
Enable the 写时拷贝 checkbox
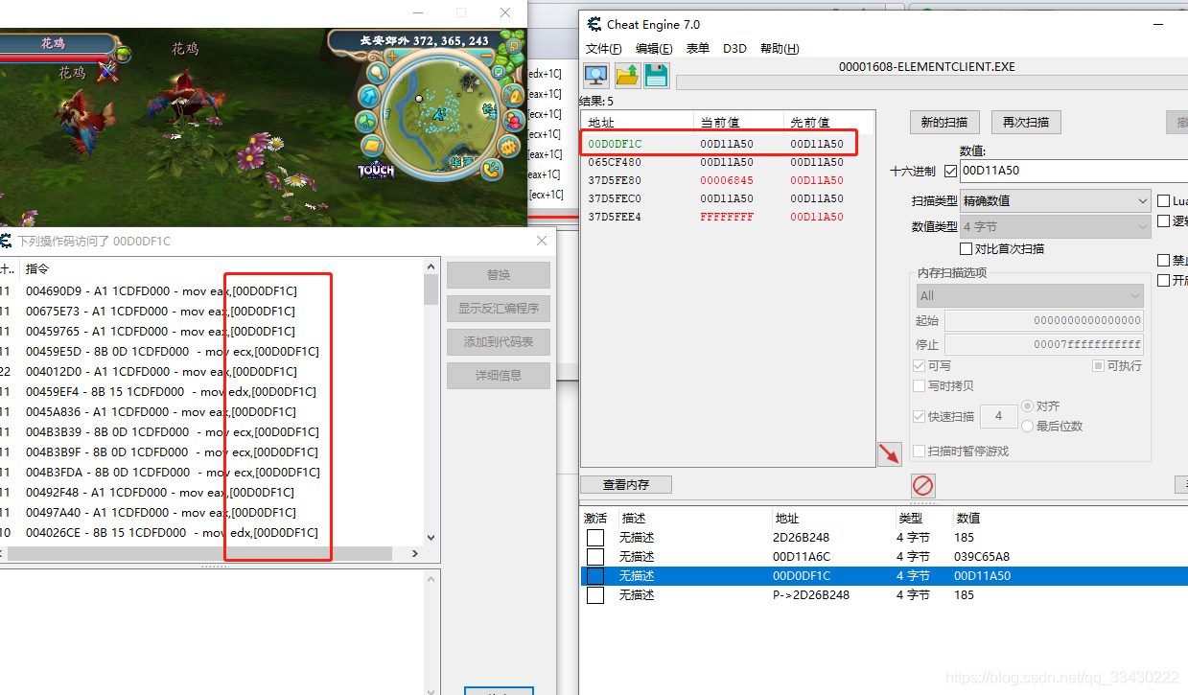(x=920, y=385)
